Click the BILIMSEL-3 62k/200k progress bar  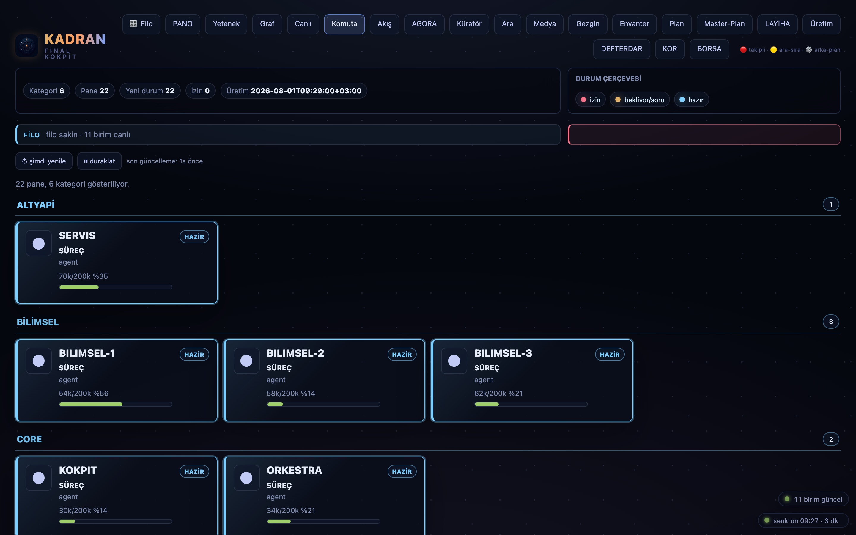coord(531,404)
